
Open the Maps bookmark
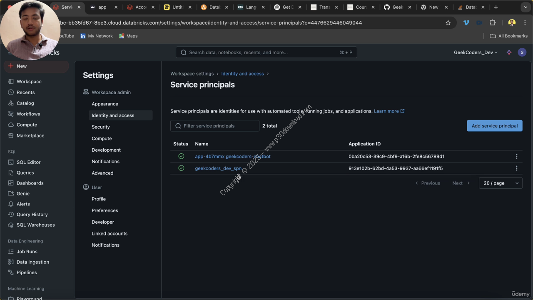click(128, 36)
